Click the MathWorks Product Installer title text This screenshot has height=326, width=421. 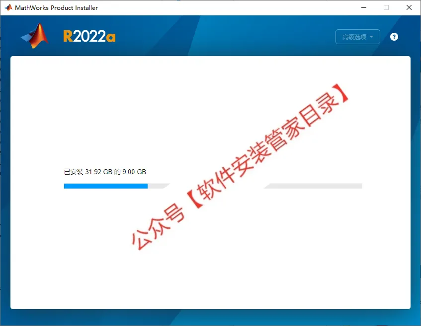point(56,8)
